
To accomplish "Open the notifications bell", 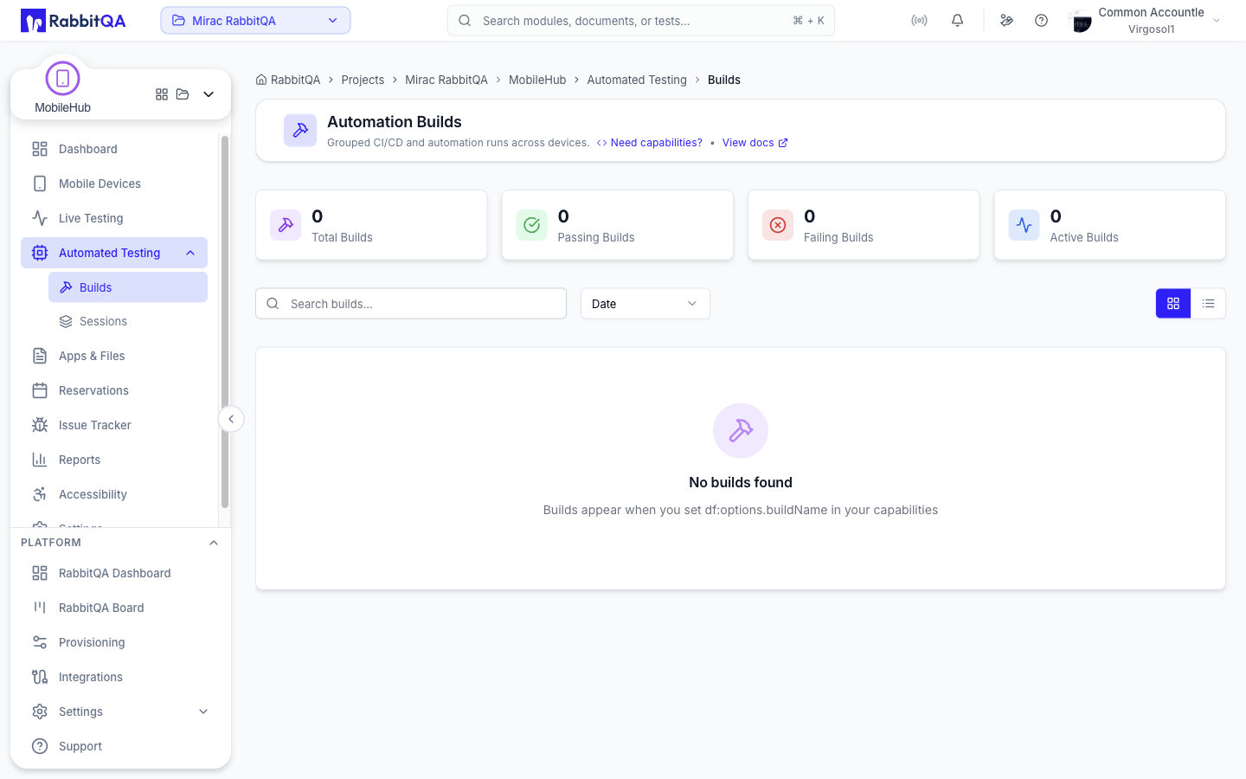I will [957, 21].
